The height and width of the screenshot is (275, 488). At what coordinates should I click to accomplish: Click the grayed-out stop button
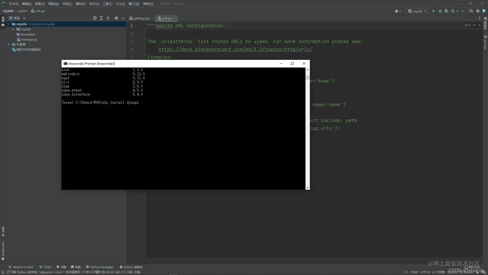point(463,11)
